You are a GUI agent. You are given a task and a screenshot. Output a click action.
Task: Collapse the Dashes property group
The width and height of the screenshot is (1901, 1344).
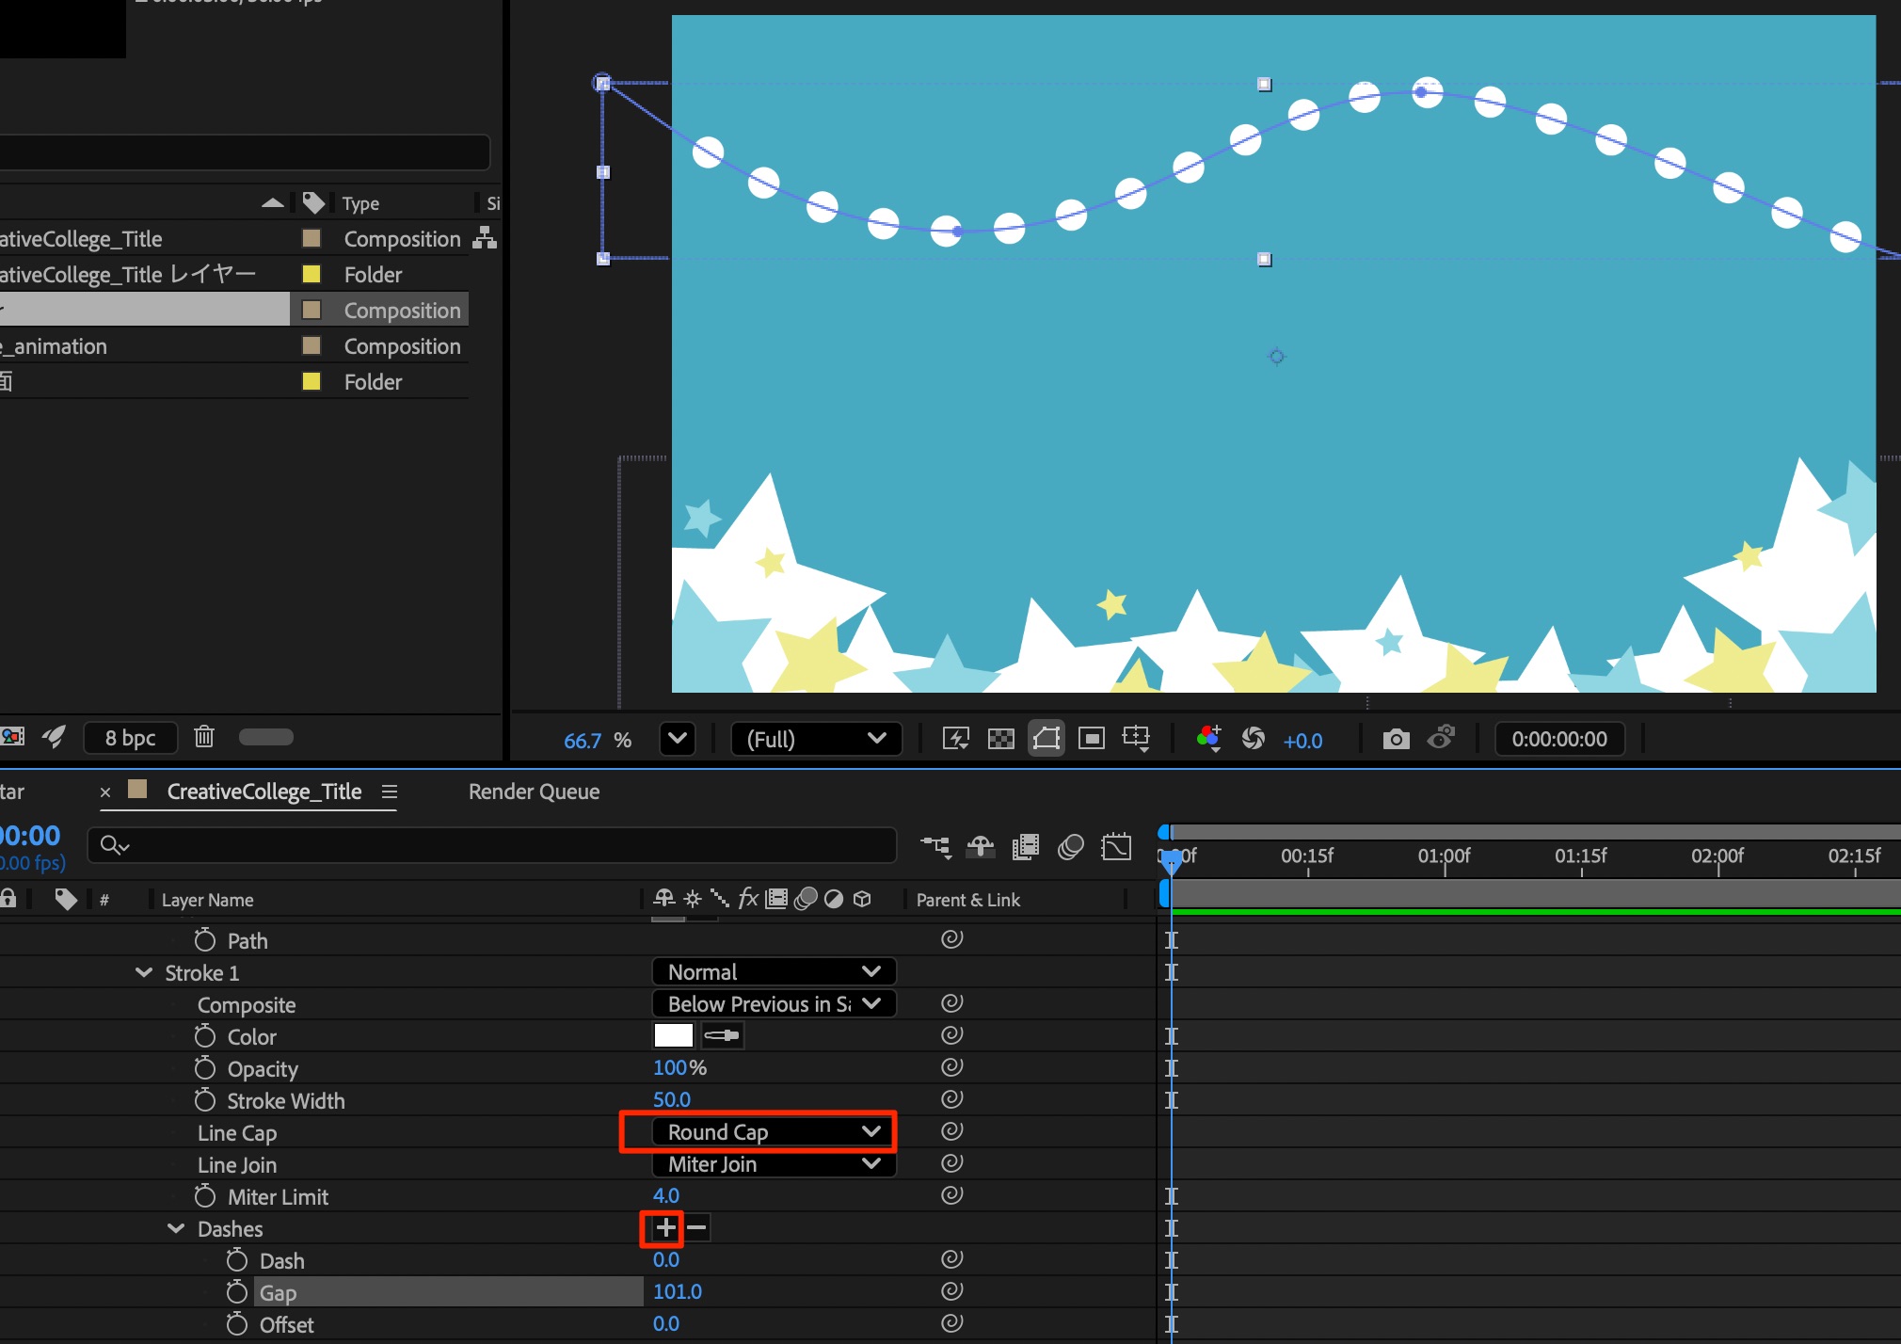coord(176,1228)
